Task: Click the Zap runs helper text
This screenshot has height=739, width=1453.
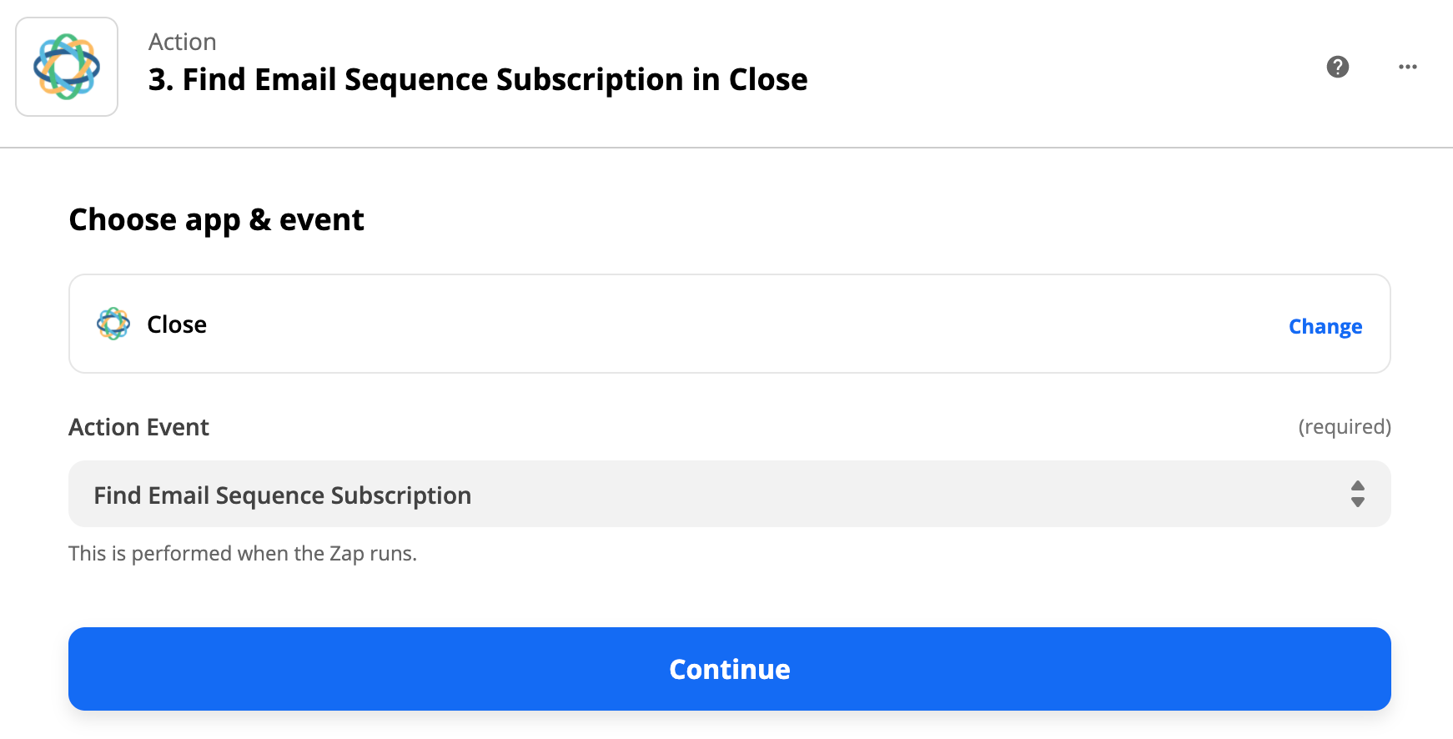Action: 242,554
